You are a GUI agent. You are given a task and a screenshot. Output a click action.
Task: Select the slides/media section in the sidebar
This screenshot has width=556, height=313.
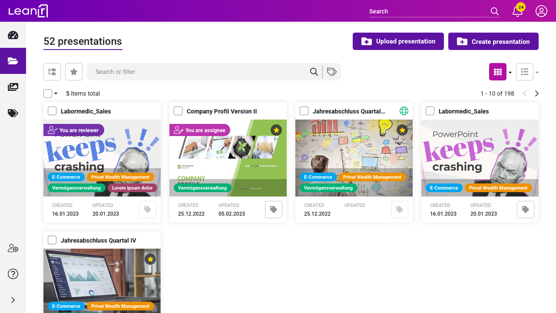point(13,87)
